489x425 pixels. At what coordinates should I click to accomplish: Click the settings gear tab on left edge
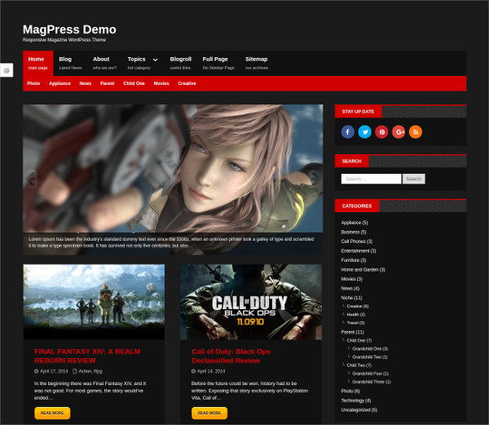pyautogui.click(x=7, y=70)
